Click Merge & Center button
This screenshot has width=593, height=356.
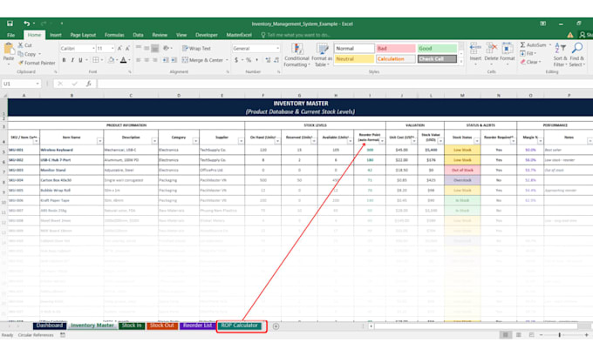pyautogui.click(x=202, y=60)
